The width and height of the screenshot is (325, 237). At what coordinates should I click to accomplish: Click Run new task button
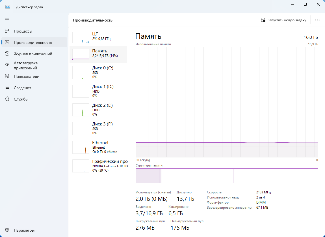pyautogui.click(x=283, y=20)
